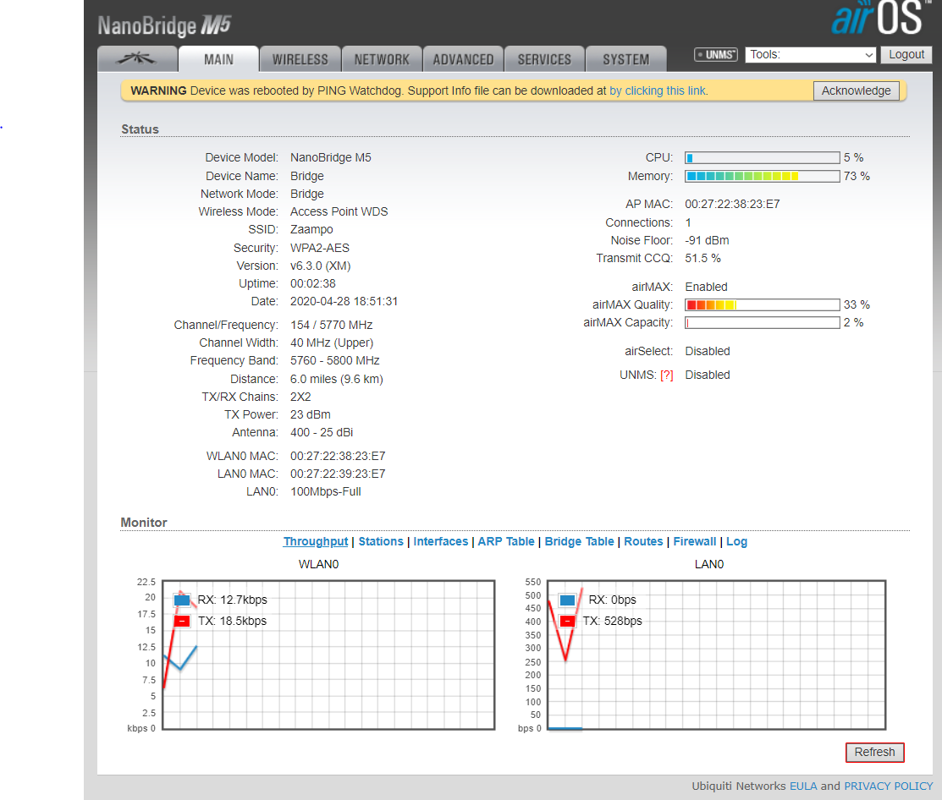
Task: Open the NETWORK tab
Action: [x=382, y=59]
